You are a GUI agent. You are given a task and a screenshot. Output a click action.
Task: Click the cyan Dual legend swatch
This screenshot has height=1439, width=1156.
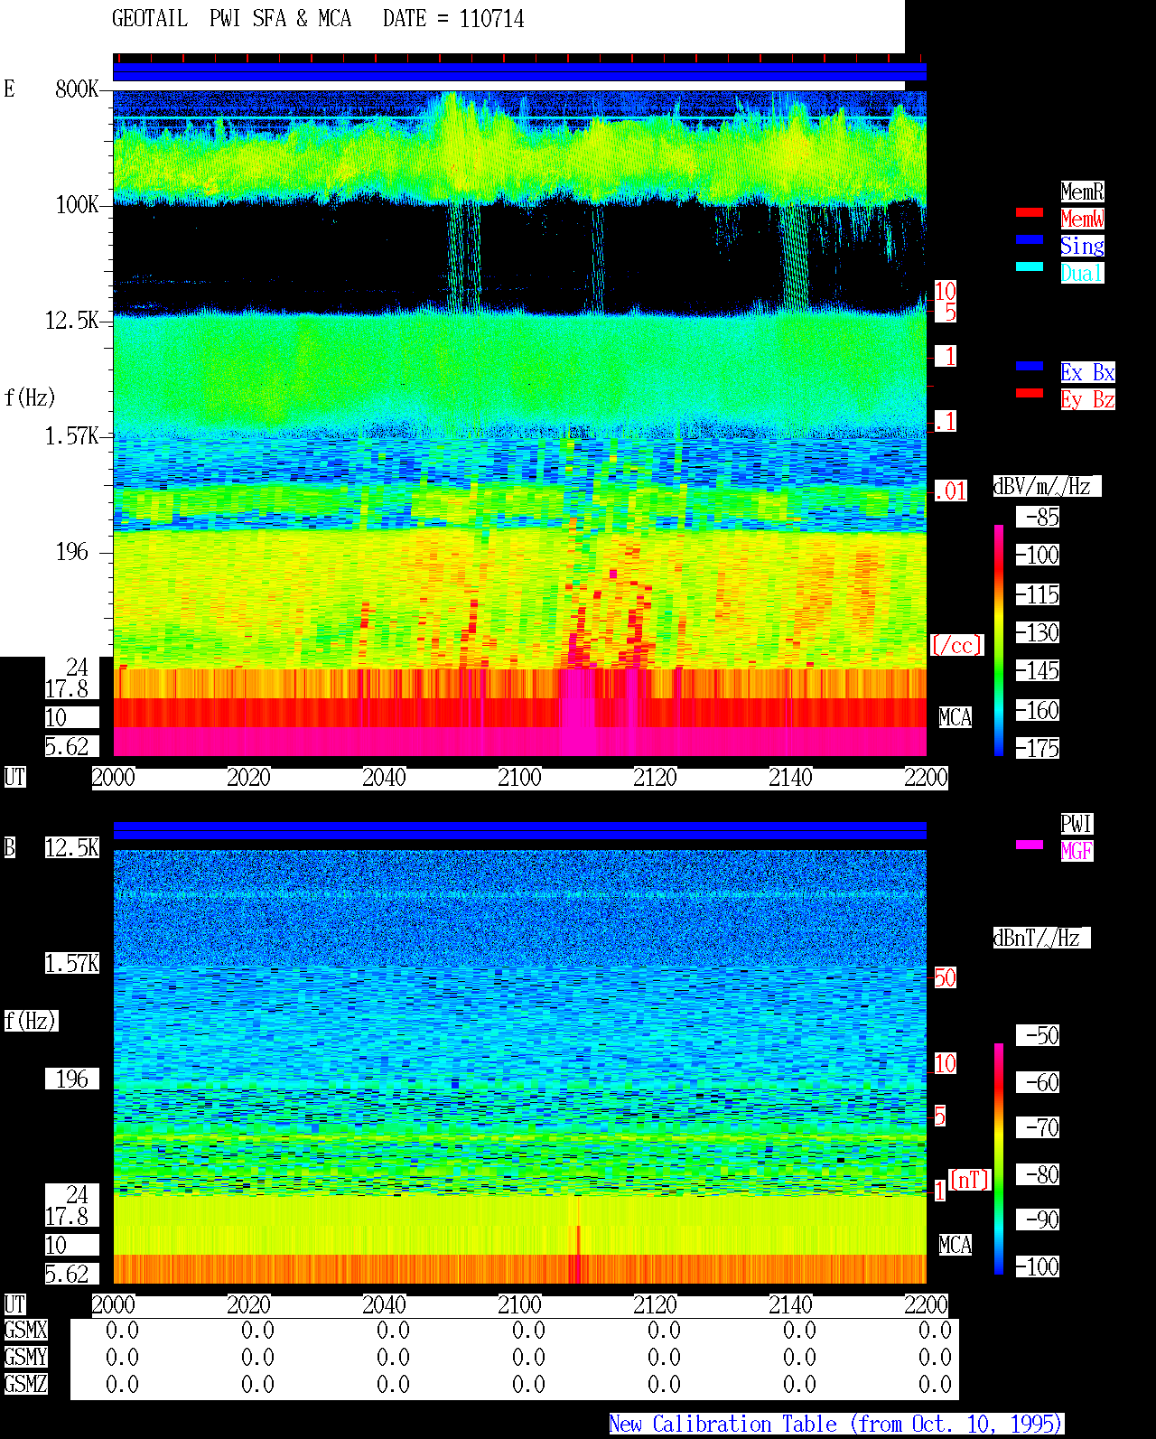(1030, 266)
